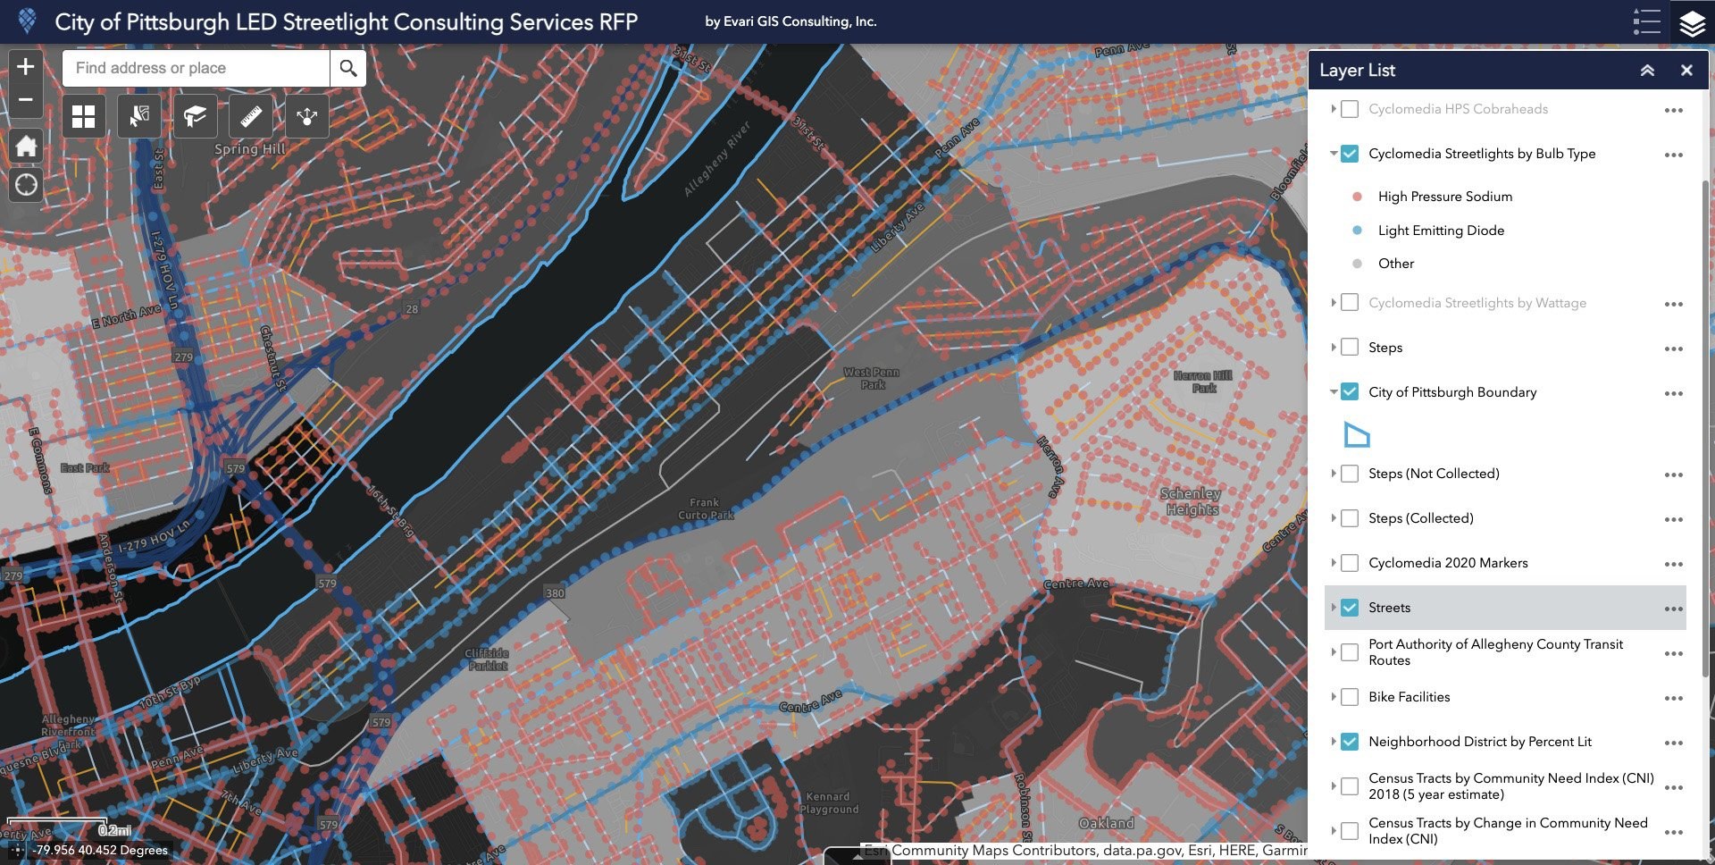The image size is (1715, 865).
Task: Zoom out on the map
Action: point(26,99)
